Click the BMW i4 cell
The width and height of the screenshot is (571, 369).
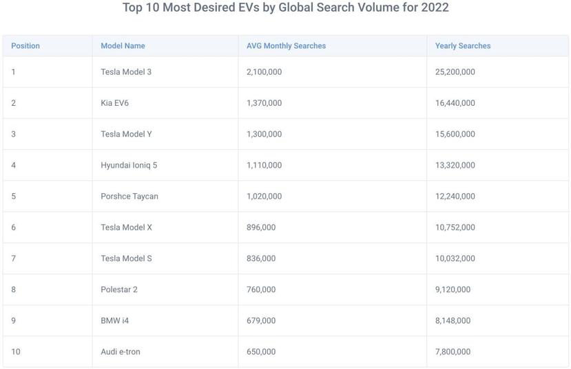point(114,320)
